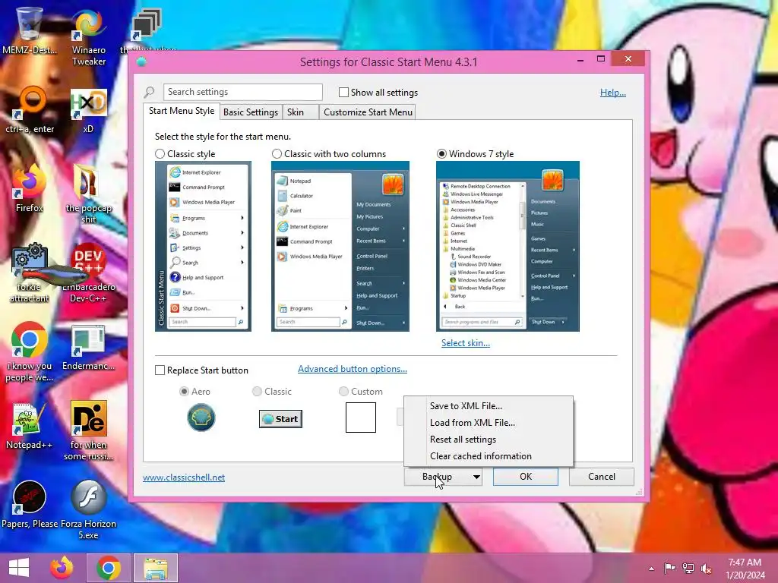Click the 'Search settings' input field
778x583 pixels.
pyautogui.click(x=242, y=92)
